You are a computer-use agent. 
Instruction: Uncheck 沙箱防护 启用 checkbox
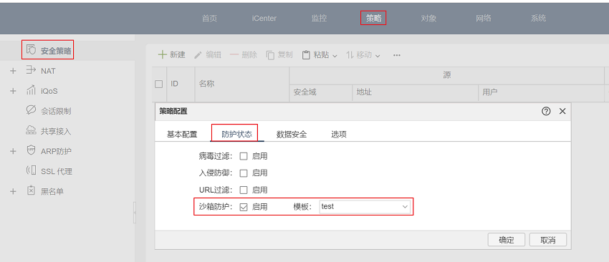[244, 207]
